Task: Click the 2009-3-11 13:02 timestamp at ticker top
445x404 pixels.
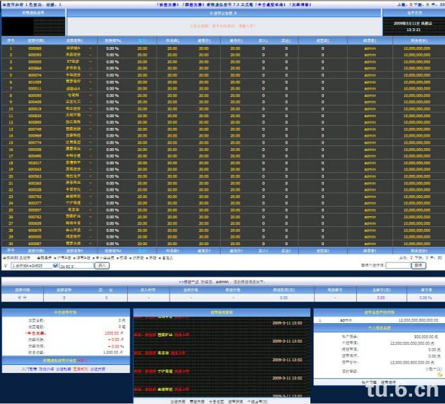Action: tap(287, 323)
